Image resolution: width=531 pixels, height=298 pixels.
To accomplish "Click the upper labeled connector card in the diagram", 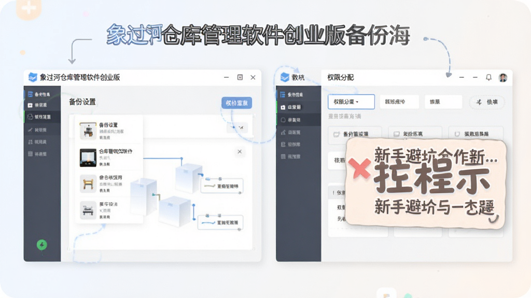I will coord(222,186).
